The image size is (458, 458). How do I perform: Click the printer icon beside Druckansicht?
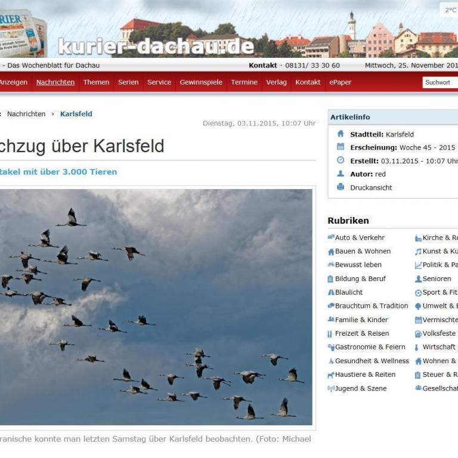(x=341, y=187)
